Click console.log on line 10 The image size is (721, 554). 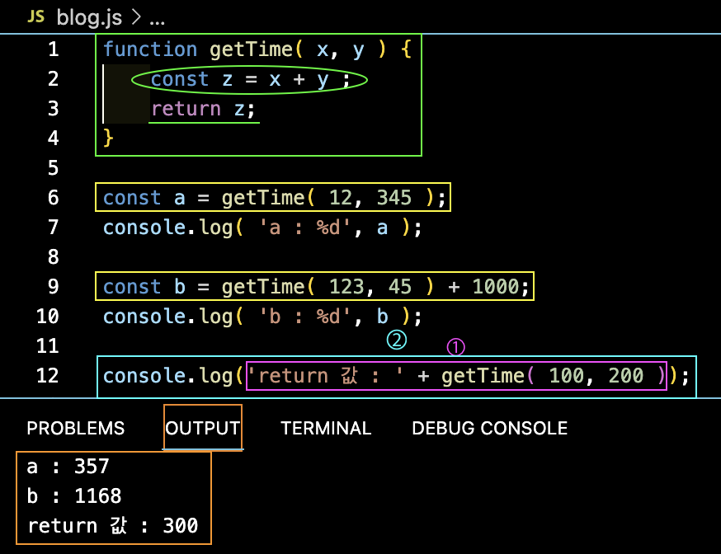click(x=167, y=317)
